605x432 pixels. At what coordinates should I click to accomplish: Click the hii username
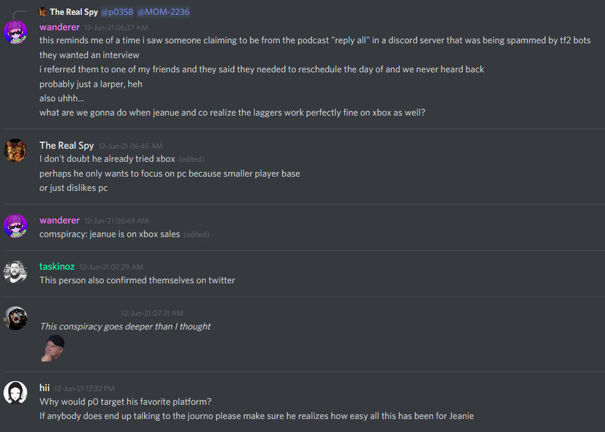[44, 388]
